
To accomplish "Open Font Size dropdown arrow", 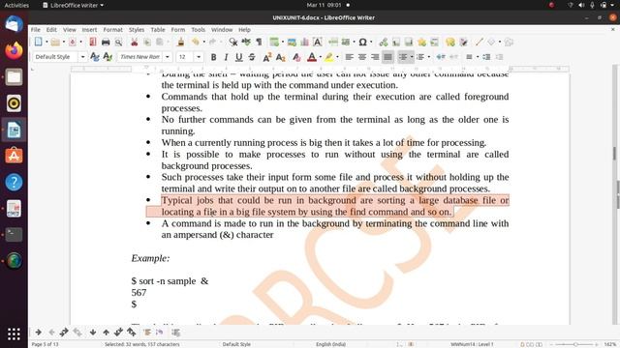I will tap(199, 57).
